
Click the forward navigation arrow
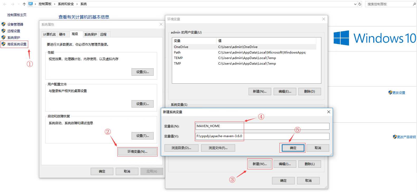pos(12,4)
